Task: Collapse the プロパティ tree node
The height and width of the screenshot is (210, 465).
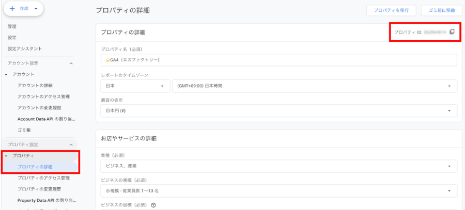Action: [x=6, y=156]
